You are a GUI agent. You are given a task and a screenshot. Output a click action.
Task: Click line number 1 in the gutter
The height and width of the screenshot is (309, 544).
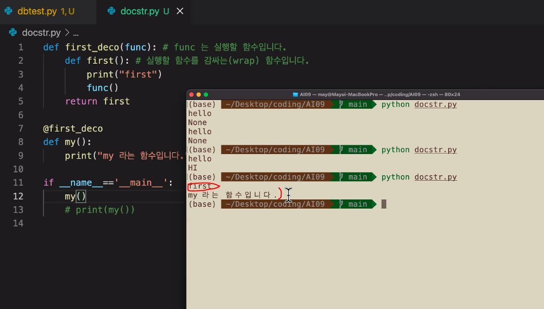coord(21,47)
